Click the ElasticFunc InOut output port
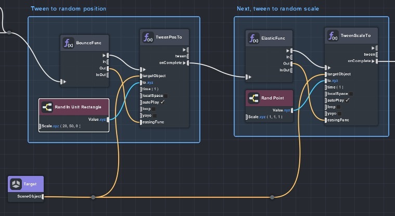The height and width of the screenshot is (216, 395). (292, 70)
